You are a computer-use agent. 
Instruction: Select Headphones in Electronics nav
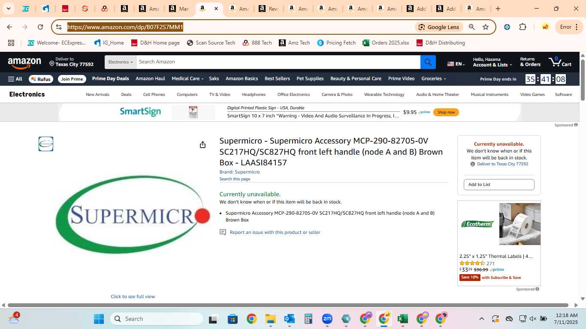coord(254,95)
